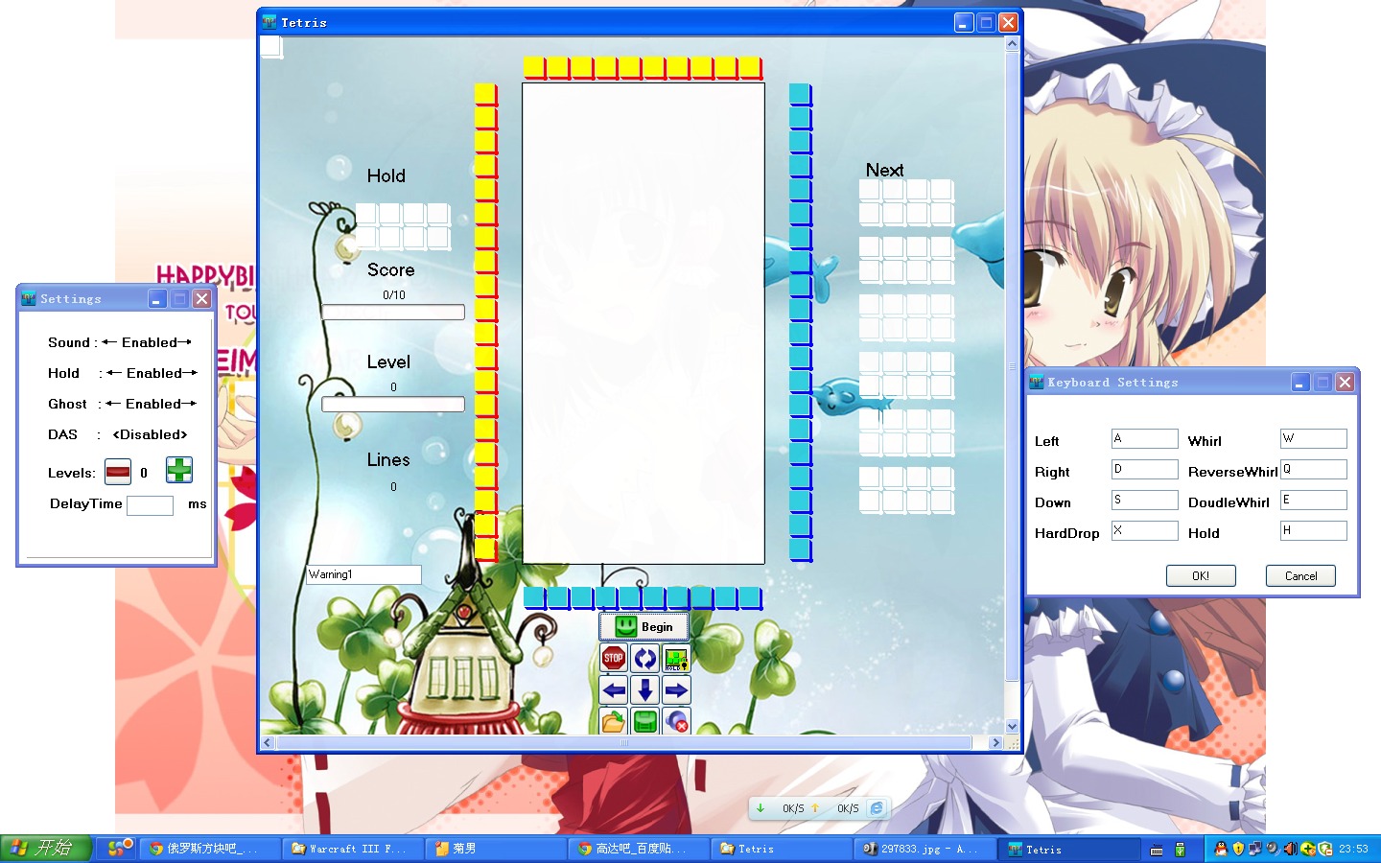The image size is (1381, 863).
Task: Close the Settings window
Action: click(201, 299)
